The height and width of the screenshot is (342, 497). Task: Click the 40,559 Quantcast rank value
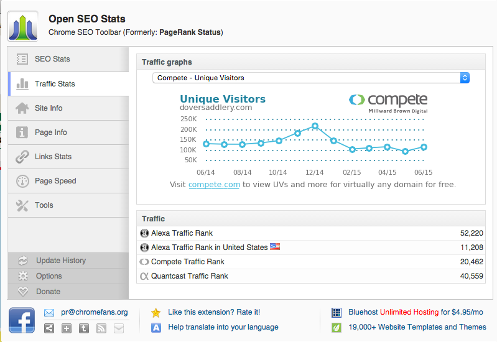click(471, 276)
